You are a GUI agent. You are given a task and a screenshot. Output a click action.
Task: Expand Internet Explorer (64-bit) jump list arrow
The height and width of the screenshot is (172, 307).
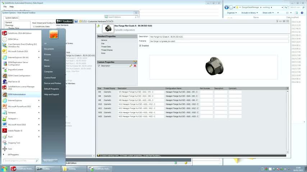click(39, 57)
